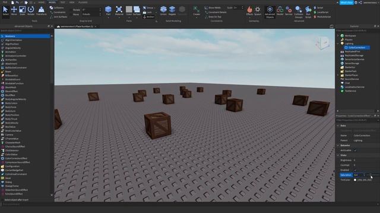Switch to the MODEL ribbon tab
Image resolution: width=380 pixels, height=213 pixels.
click(x=52, y=2)
